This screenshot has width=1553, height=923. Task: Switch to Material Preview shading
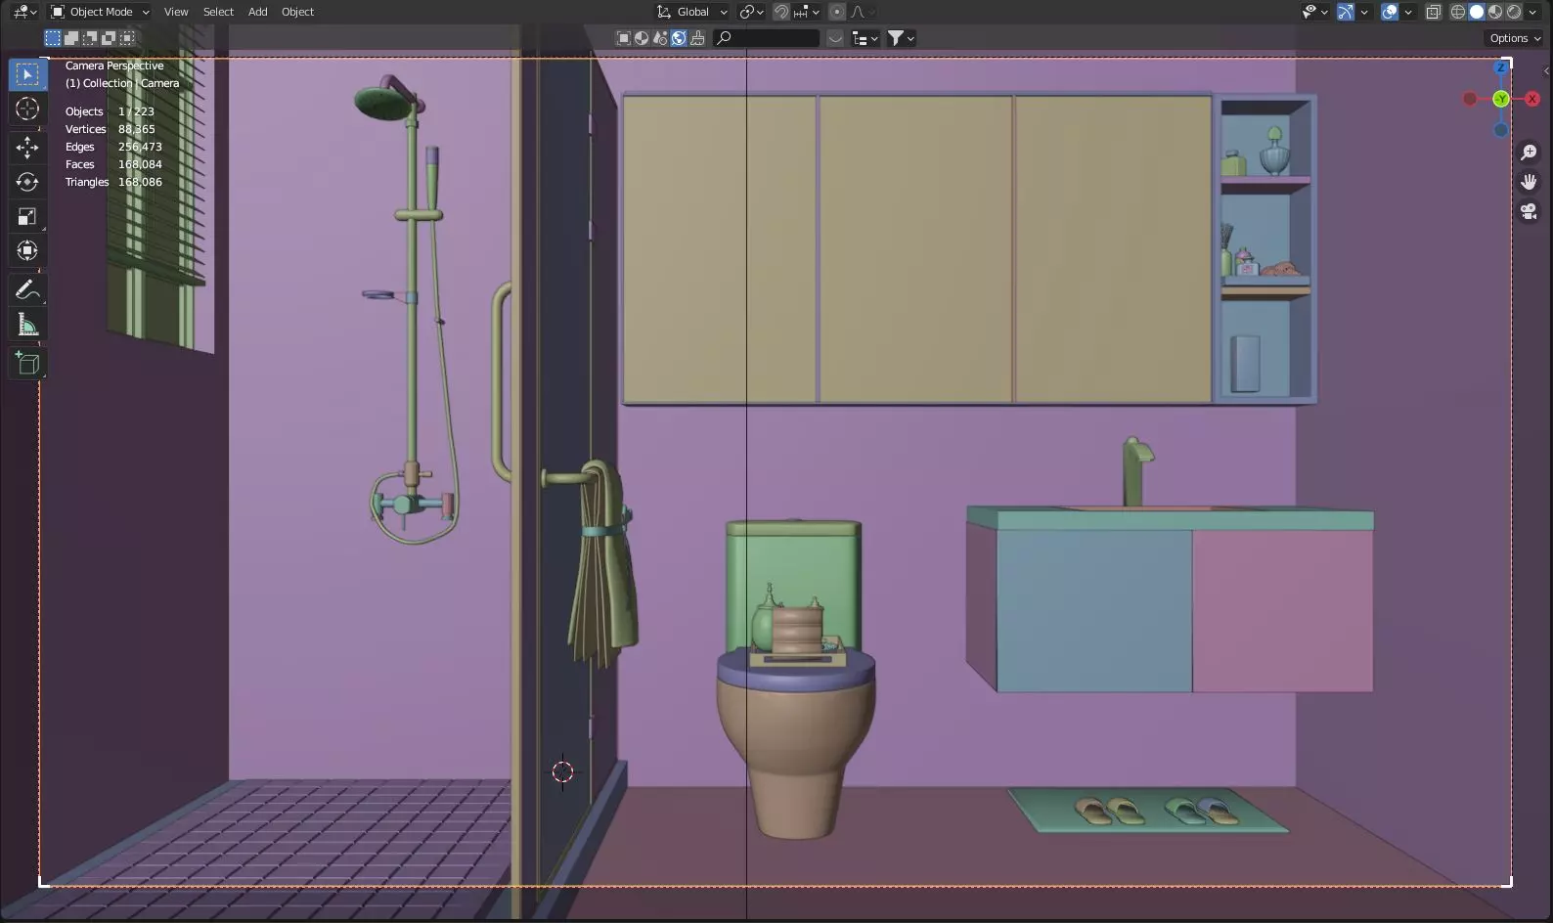[1495, 12]
